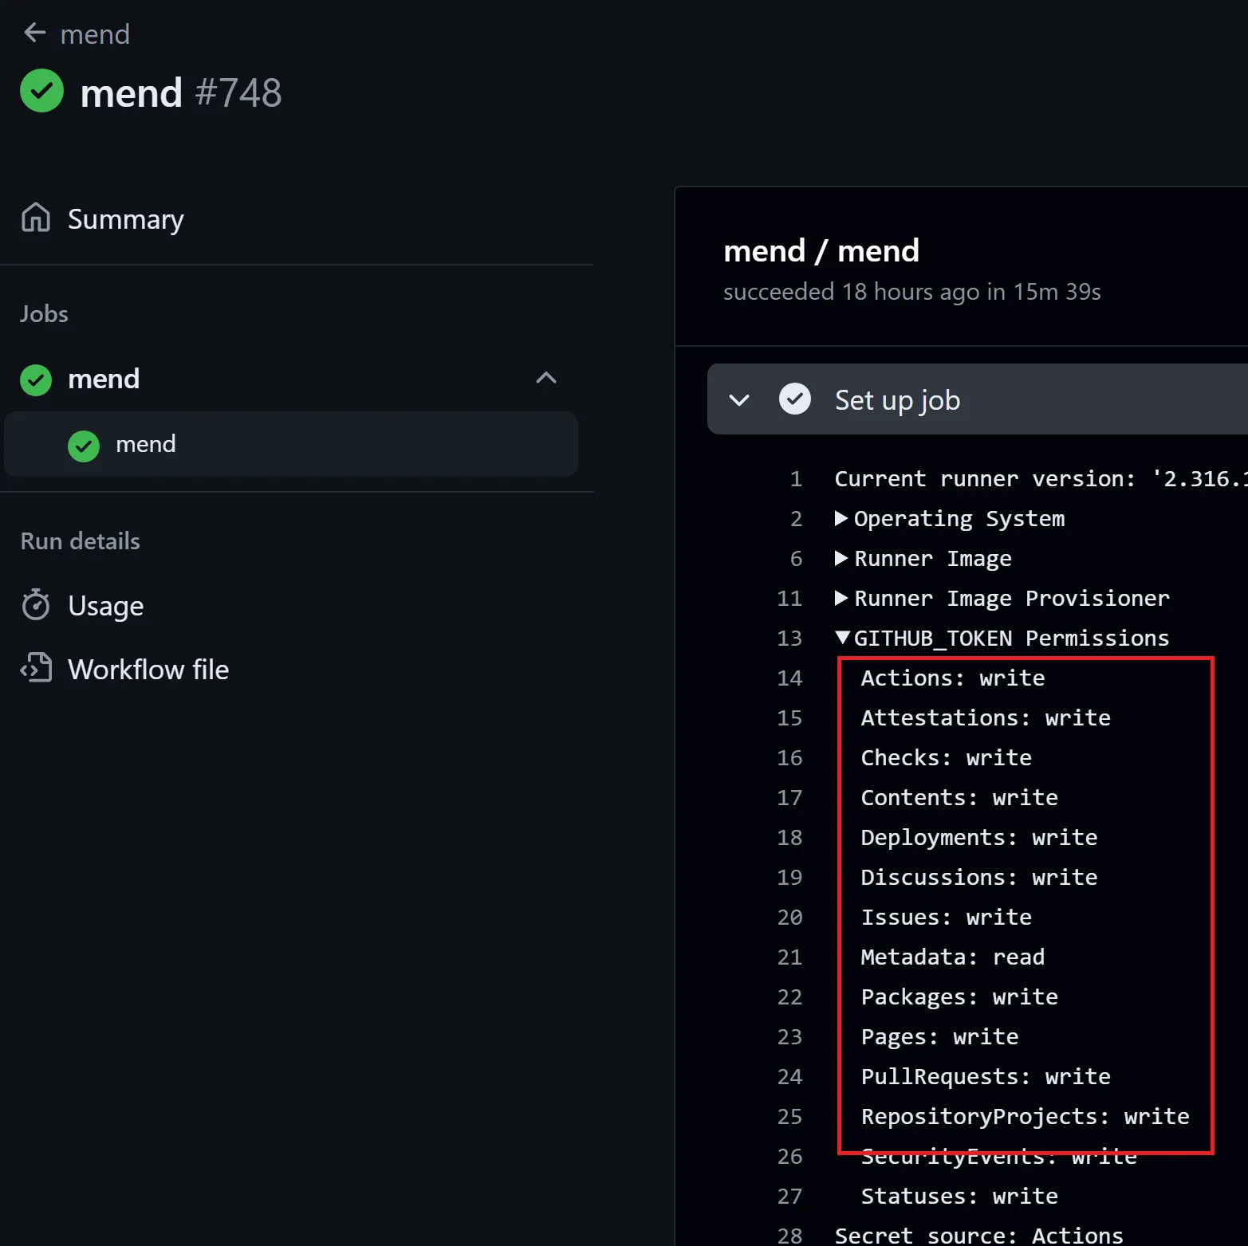This screenshot has width=1248, height=1246.
Task: Click the green check icon on mend job group
Action: pyautogui.click(x=36, y=379)
